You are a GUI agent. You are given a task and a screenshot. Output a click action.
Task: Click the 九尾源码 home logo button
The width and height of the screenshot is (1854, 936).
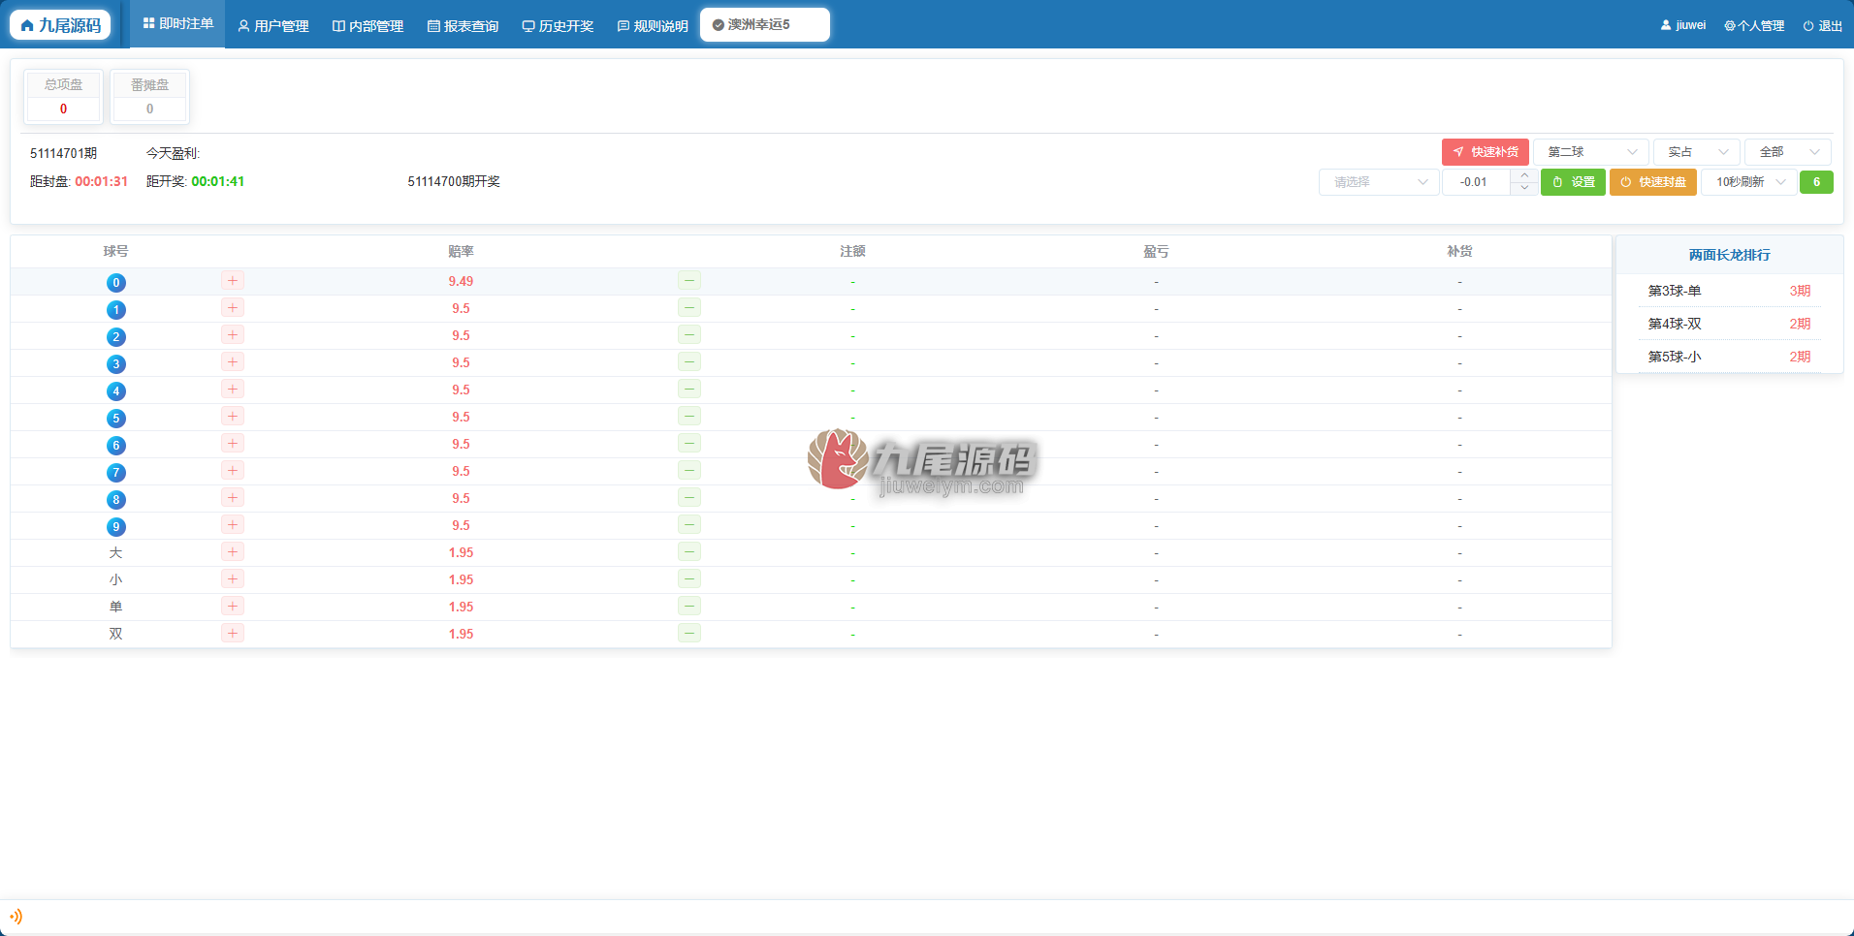[x=60, y=25]
